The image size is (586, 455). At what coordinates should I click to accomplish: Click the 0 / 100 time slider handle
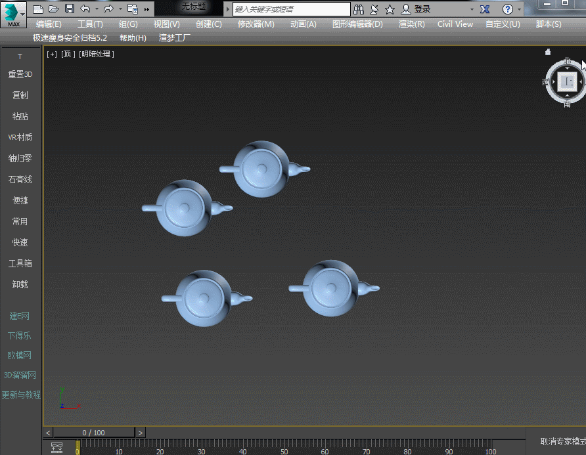pyautogui.click(x=94, y=433)
